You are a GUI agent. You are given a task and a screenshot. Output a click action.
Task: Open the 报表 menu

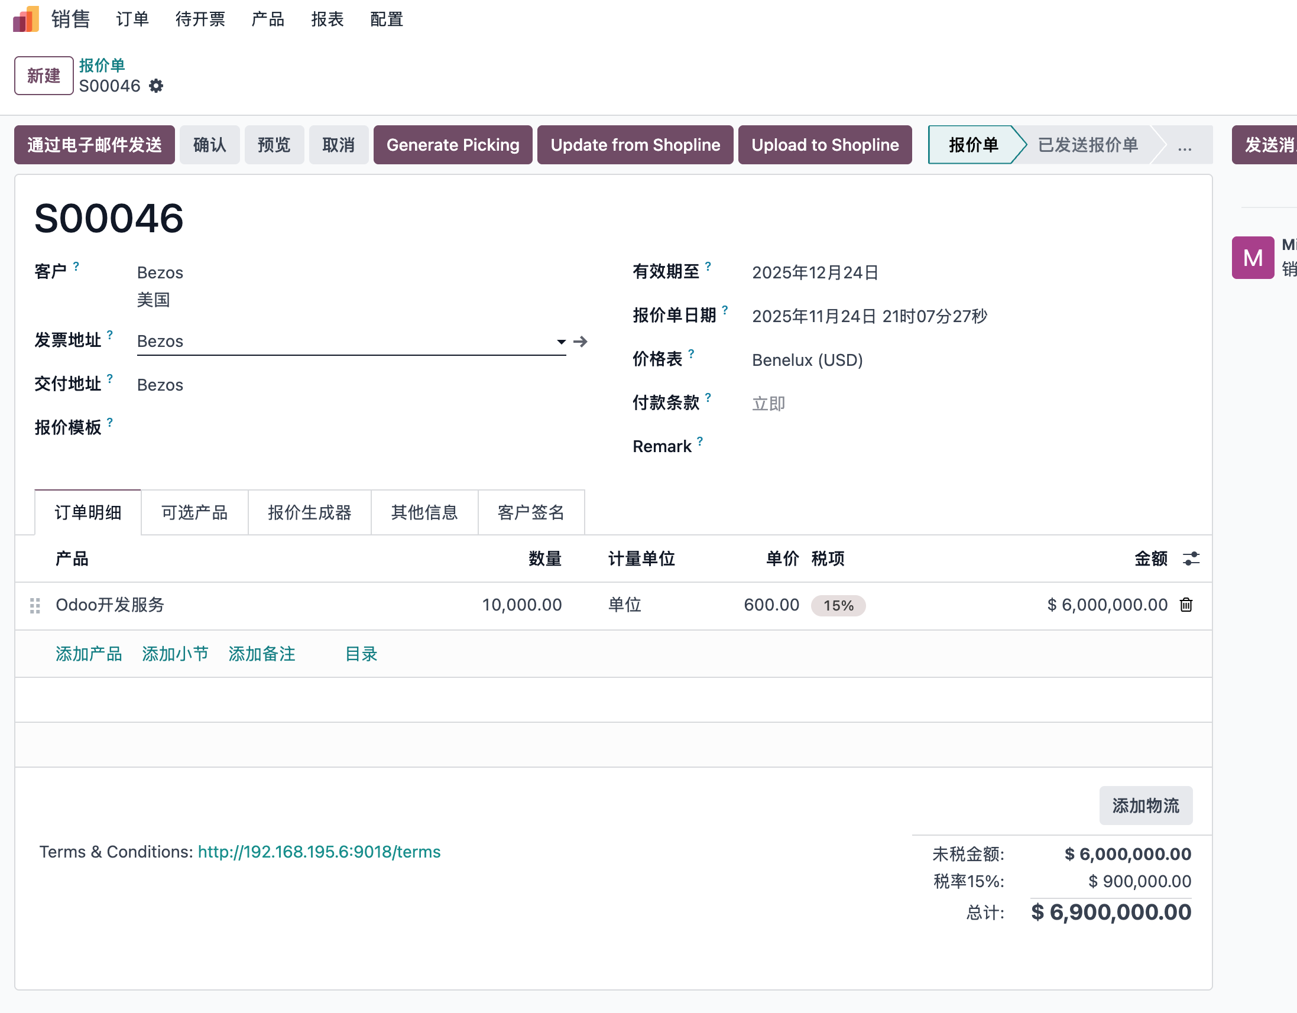point(328,19)
